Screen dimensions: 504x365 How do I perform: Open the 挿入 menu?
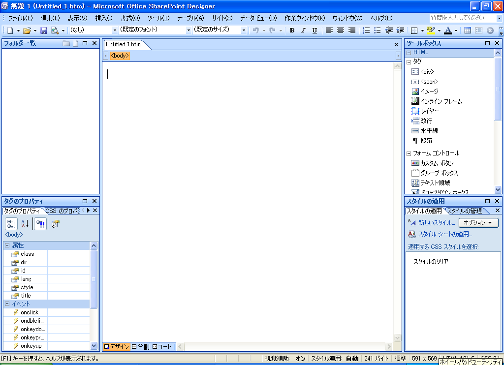click(104, 18)
